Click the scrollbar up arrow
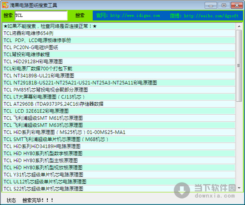The image size is (245, 205). pyautogui.click(x=239, y=26)
